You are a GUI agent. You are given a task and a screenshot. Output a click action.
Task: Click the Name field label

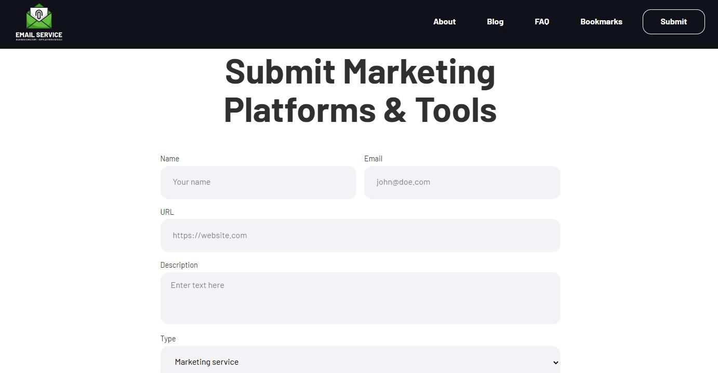pos(169,159)
